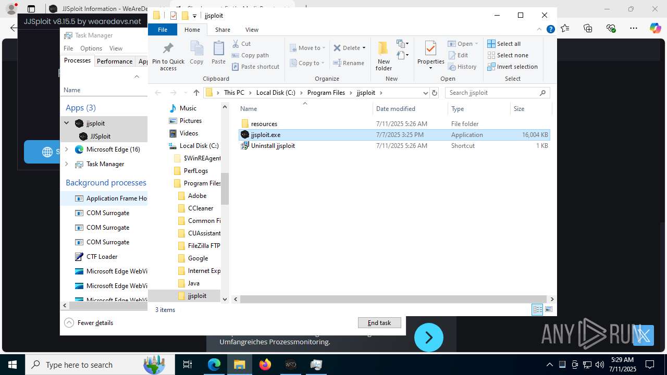667x375 pixels.
Task: Select Java folder in navigation tree
Action: [x=194, y=283]
